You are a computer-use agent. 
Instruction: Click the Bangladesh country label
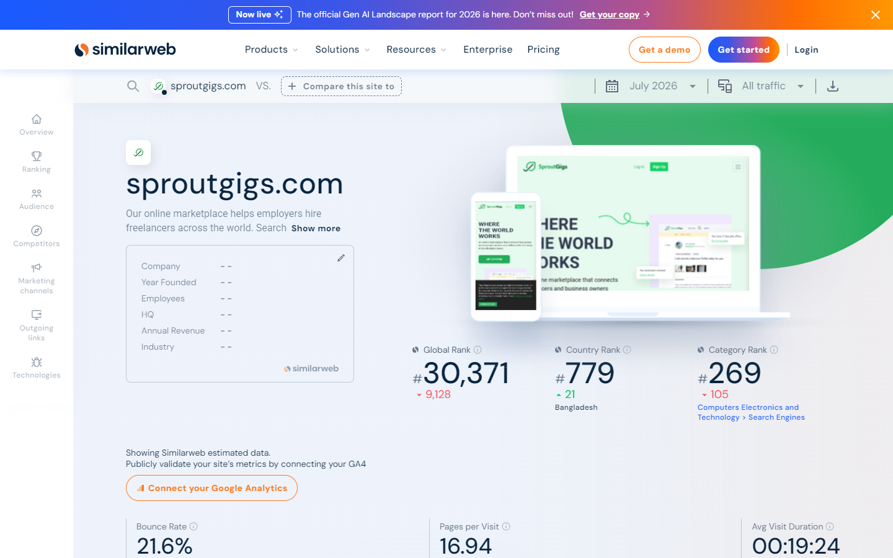(576, 407)
